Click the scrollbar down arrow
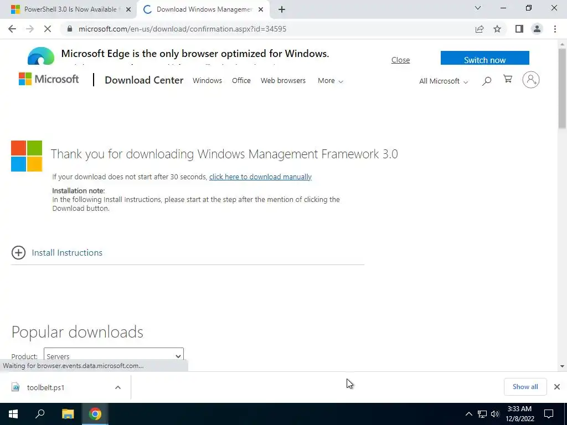 click(562, 366)
